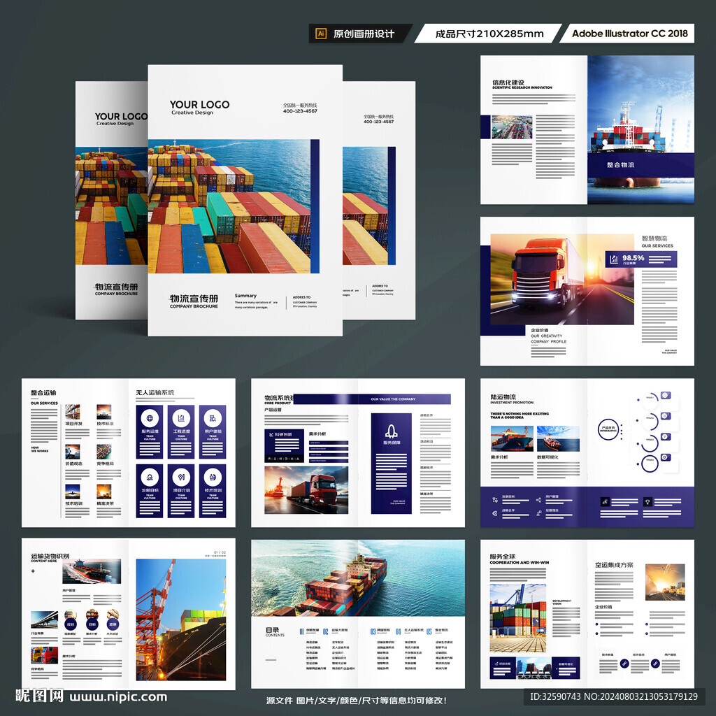The height and width of the screenshot is (716, 716).
Task: Click the 空运集成方案 heading
Action: pos(614,565)
